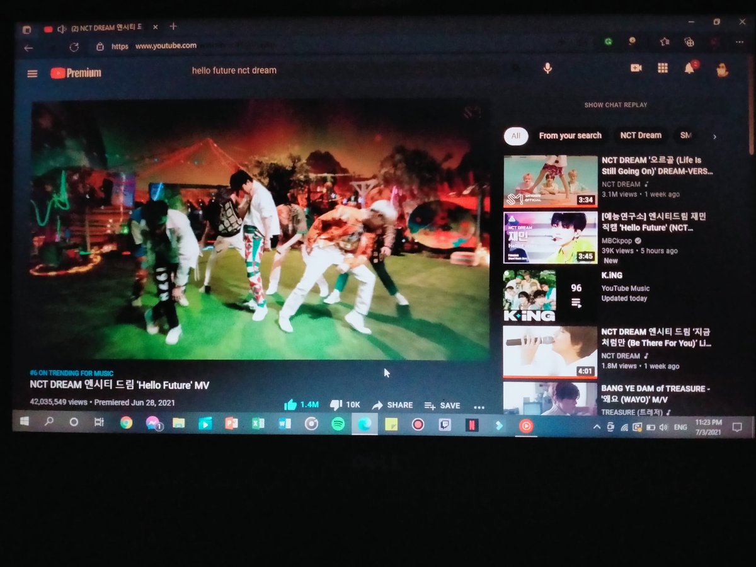The width and height of the screenshot is (756, 567).
Task: Open Task View on the taskbar
Action: pyautogui.click(x=98, y=423)
